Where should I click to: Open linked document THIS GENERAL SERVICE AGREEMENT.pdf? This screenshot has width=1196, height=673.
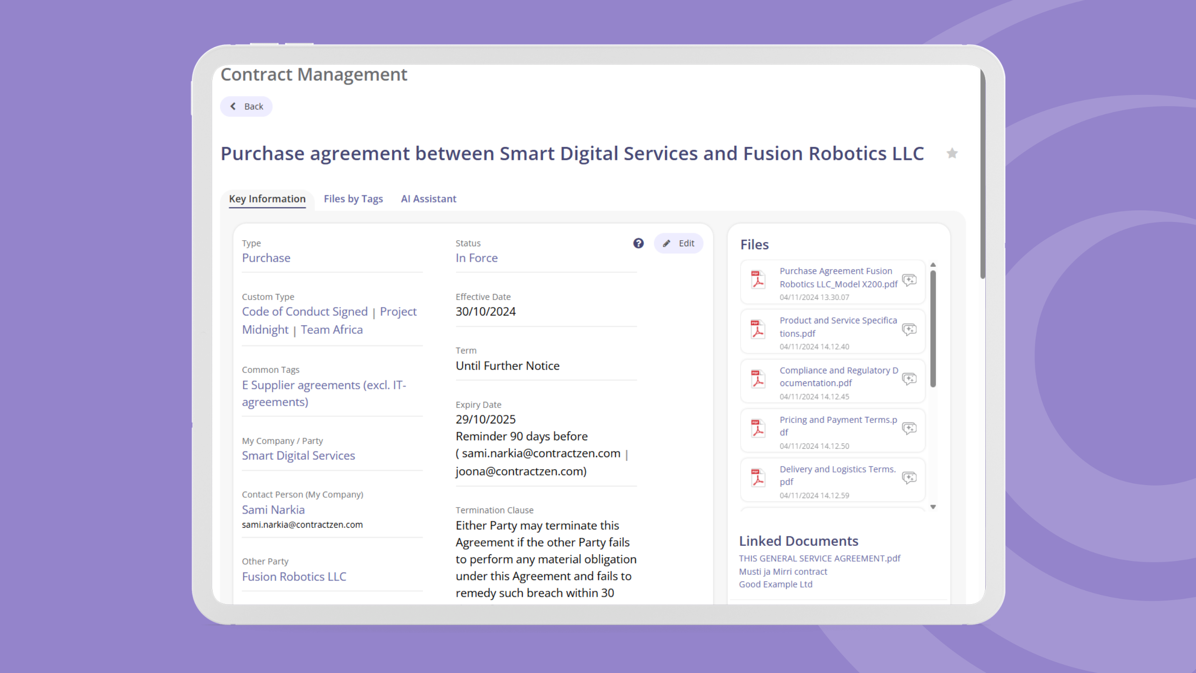coord(819,558)
